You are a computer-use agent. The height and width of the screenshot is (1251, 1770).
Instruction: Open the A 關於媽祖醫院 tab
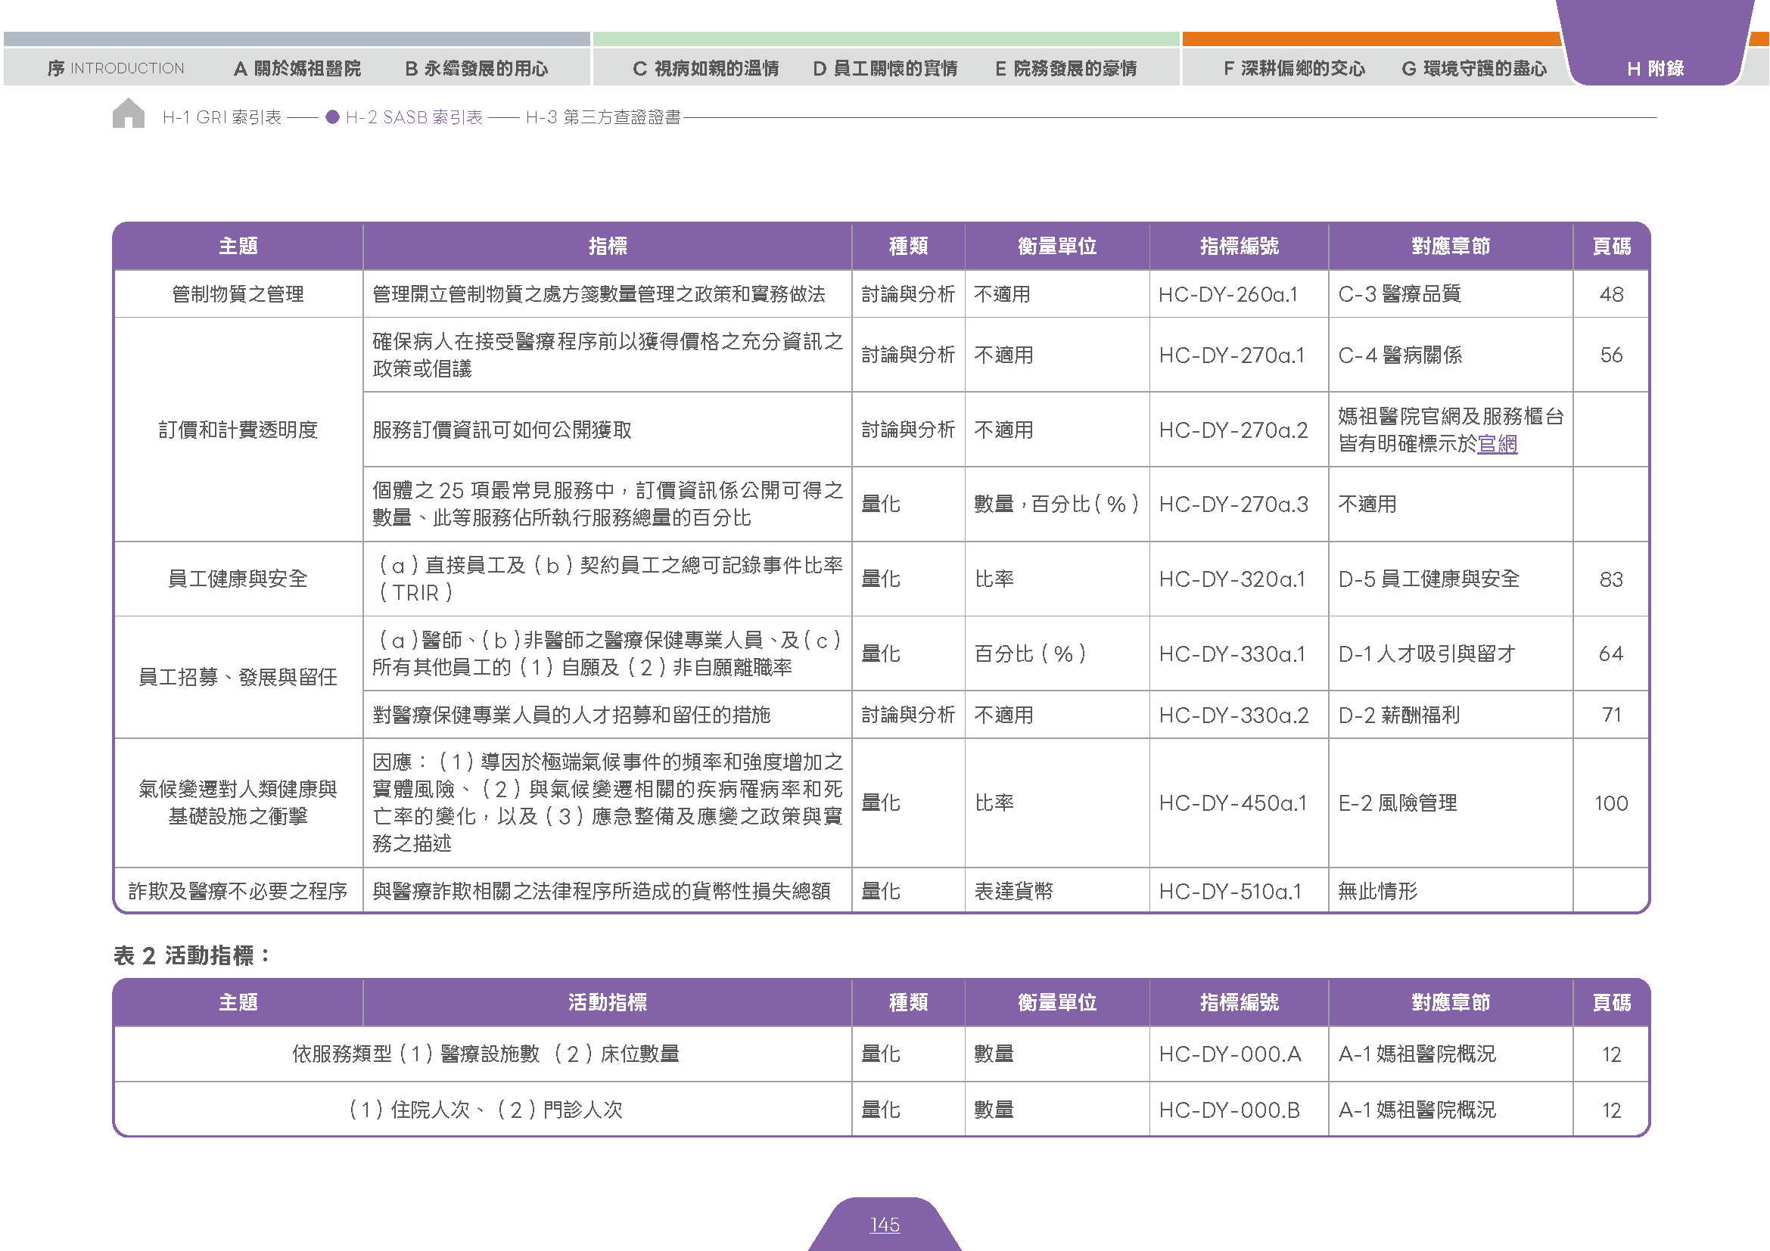point(297,69)
